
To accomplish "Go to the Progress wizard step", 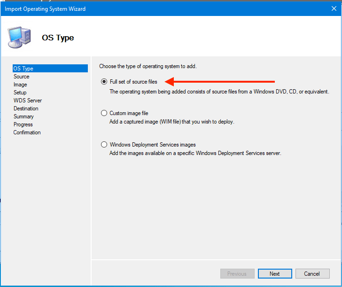I will click(x=23, y=124).
